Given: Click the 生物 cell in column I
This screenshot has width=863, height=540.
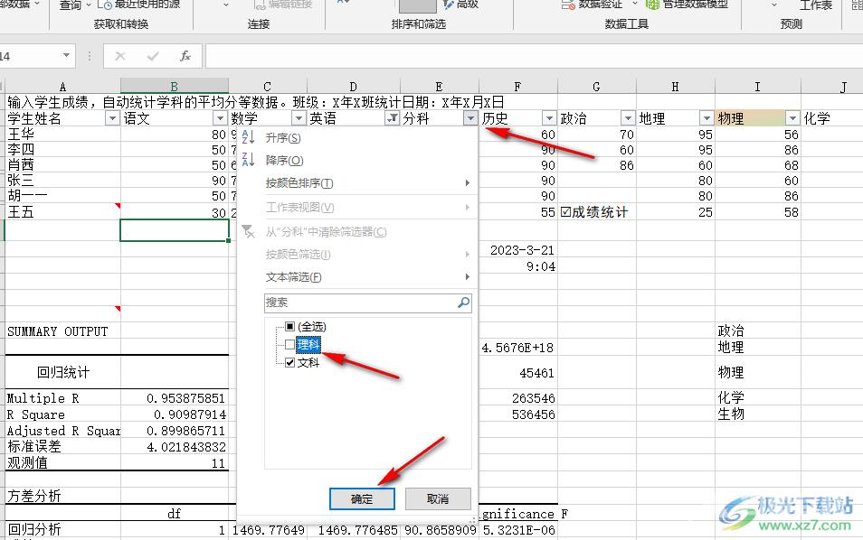Looking at the screenshot, I should point(757,414).
